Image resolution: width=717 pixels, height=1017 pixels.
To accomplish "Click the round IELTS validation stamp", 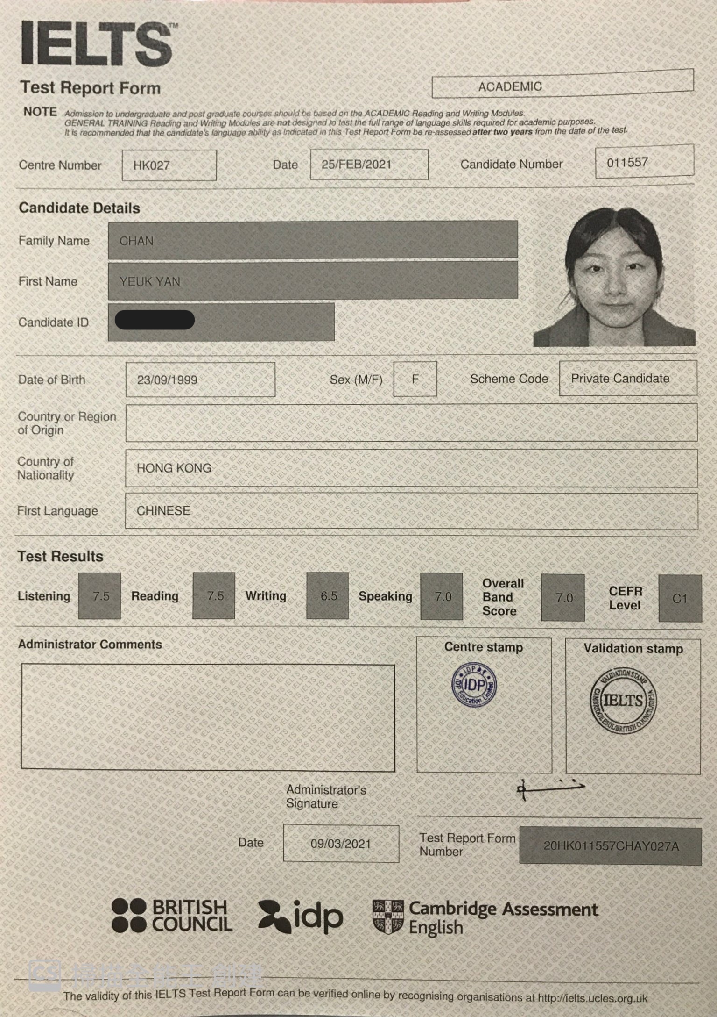I will point(623,701).
